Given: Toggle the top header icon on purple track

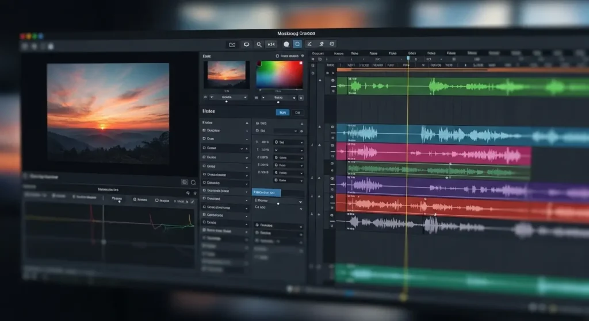Looking at the screenshot, I should coord(332,179).
